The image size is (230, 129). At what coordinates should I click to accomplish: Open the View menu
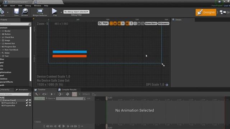coord(20,6)
